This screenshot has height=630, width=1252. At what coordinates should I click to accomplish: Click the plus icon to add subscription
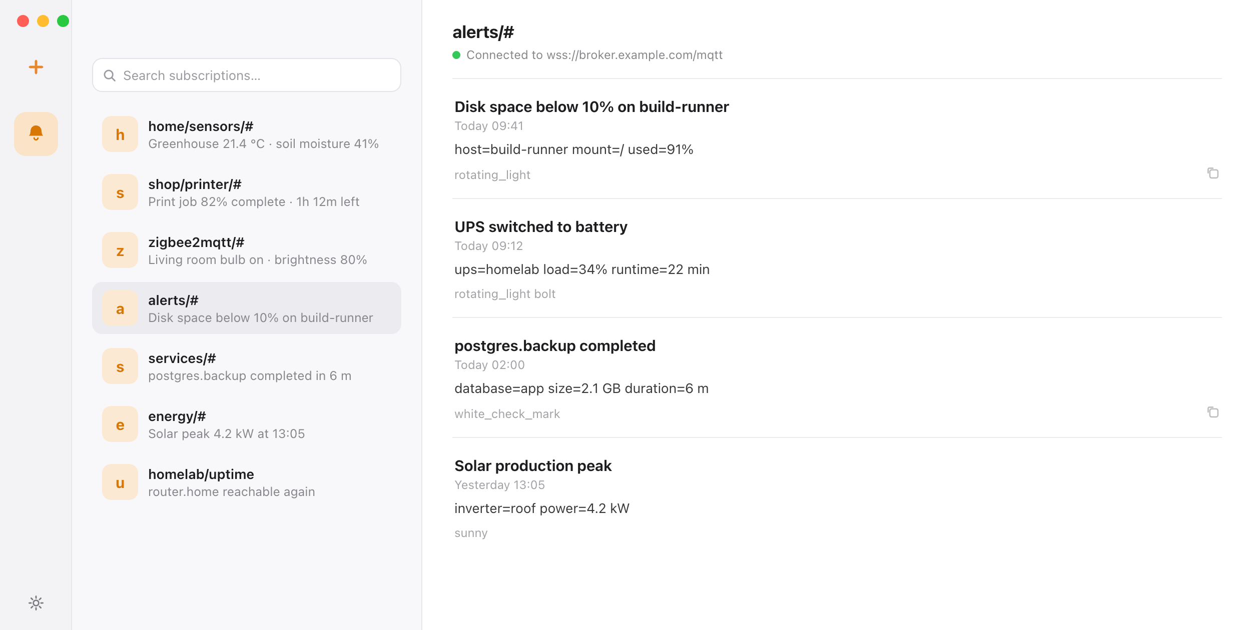pos(36,67)
